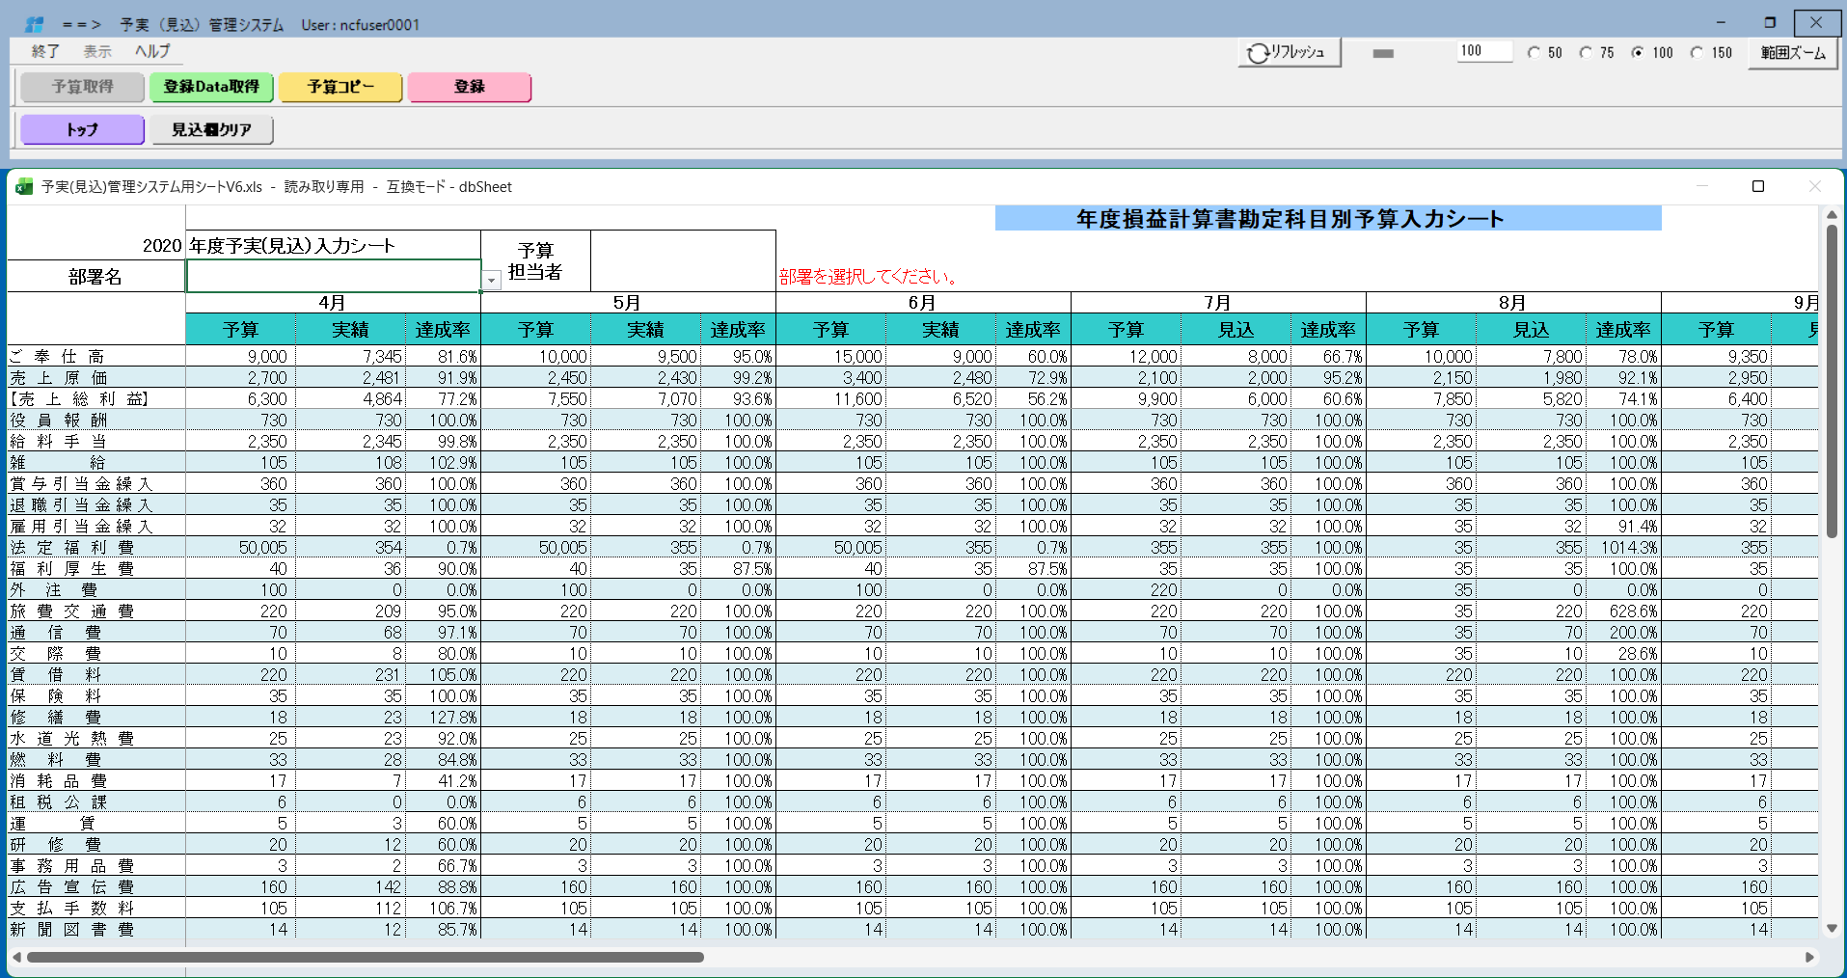Click the リフレッシュ refresh button
This screenshot has height=978, width=1847.
click(x=1289, y=53)
